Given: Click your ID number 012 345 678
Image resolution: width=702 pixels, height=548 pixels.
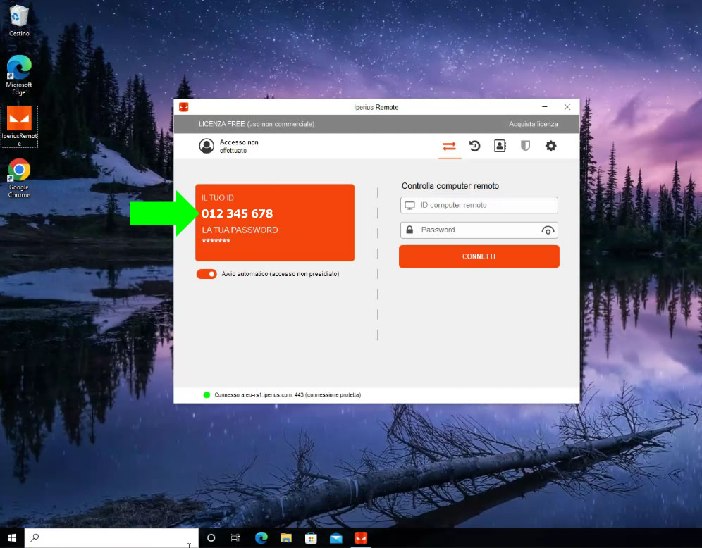Looking at the screenshot, I should tap(237, 213).
